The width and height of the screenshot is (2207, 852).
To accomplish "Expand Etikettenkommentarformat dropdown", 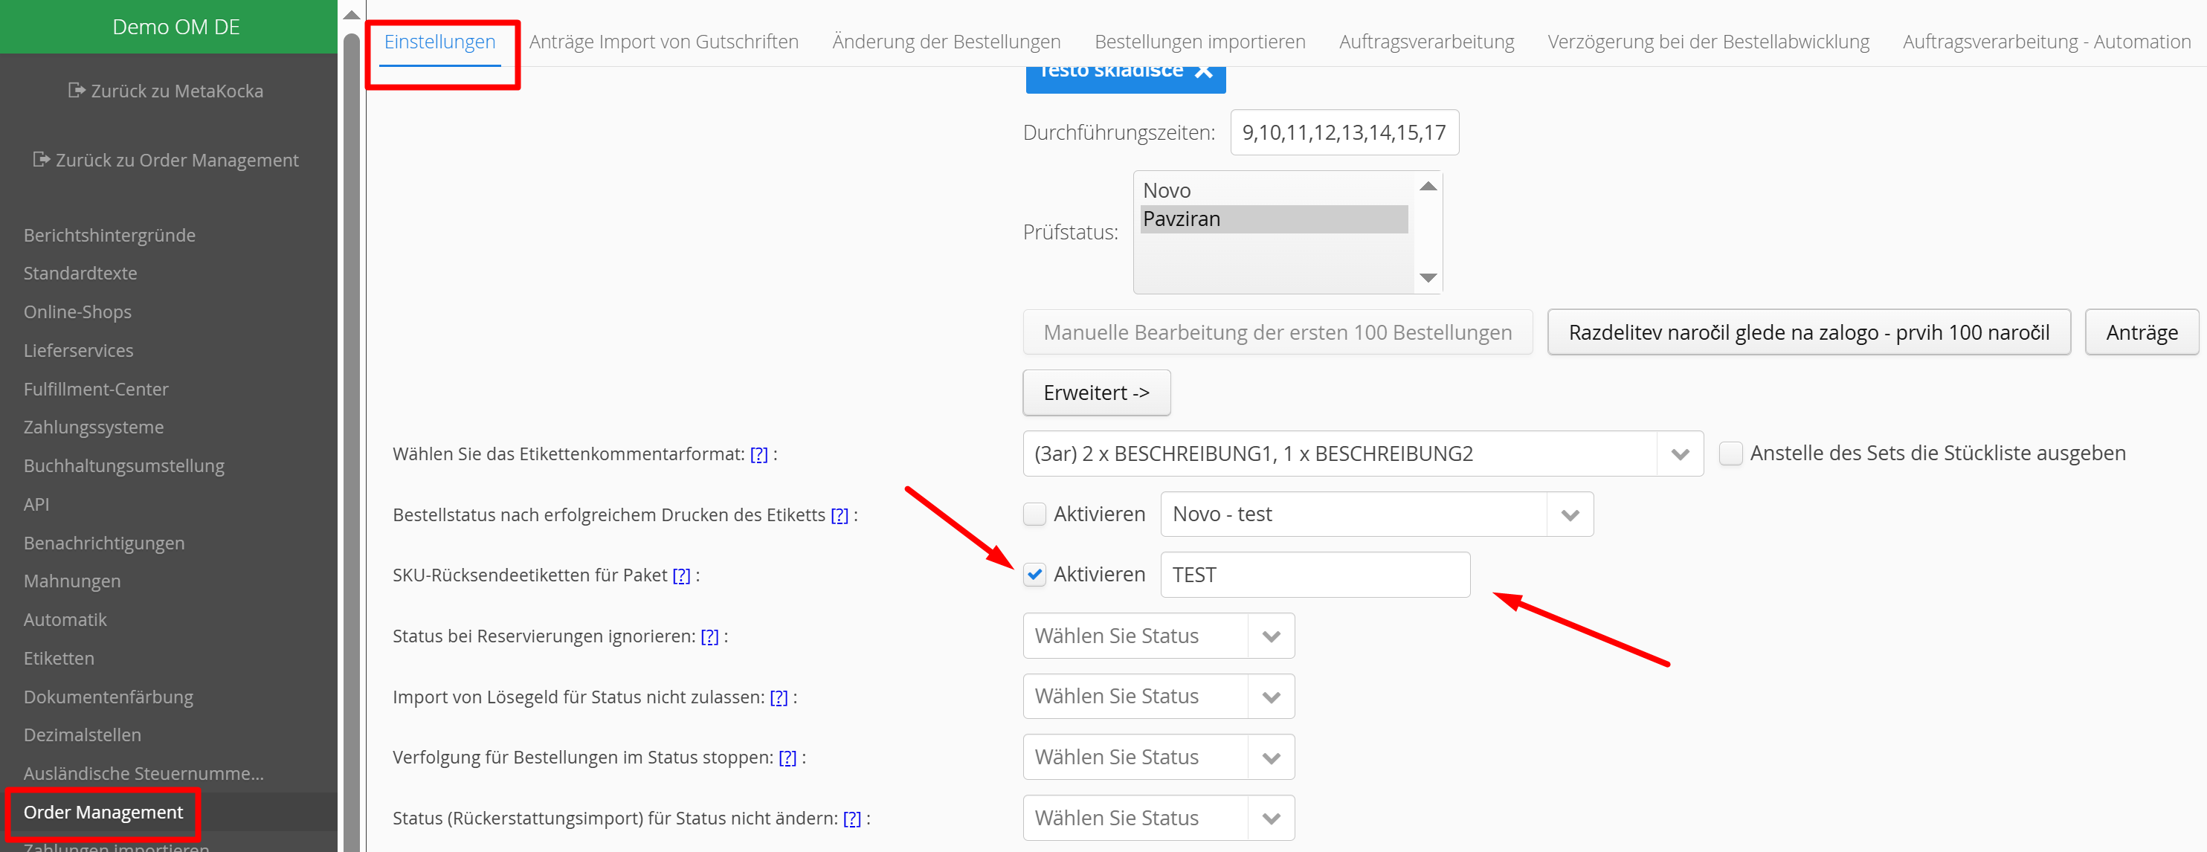I will (x=1678, y=454).
